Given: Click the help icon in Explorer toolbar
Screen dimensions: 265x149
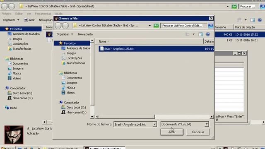Looking at the screenshot, I should [260, 20].
